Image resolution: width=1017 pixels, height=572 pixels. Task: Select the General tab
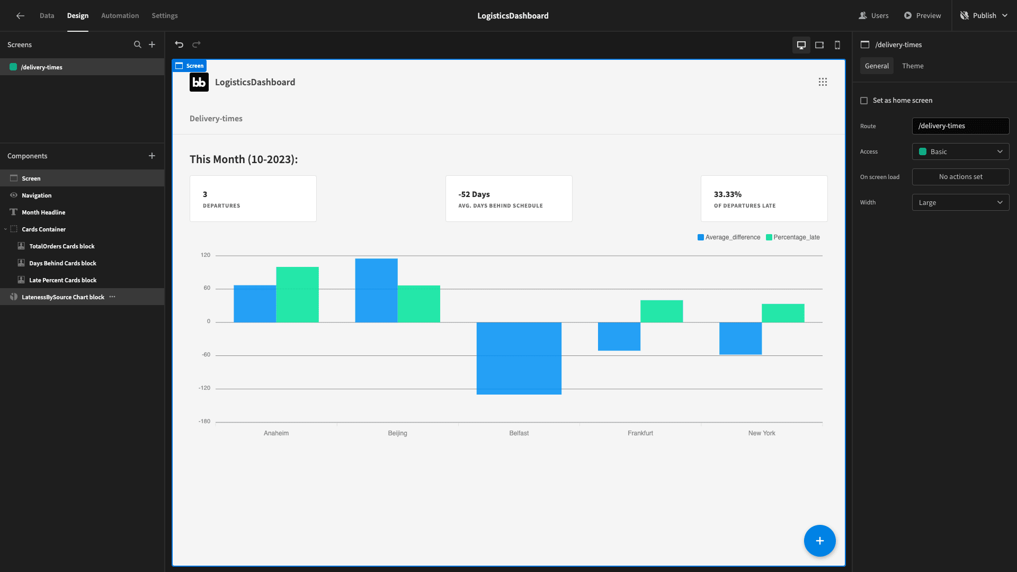pos(877,66)
